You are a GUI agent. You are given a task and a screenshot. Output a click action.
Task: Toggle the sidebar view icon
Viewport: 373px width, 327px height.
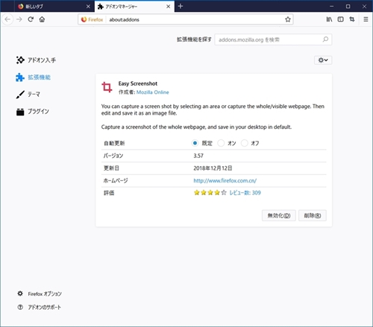coord(340,19)
